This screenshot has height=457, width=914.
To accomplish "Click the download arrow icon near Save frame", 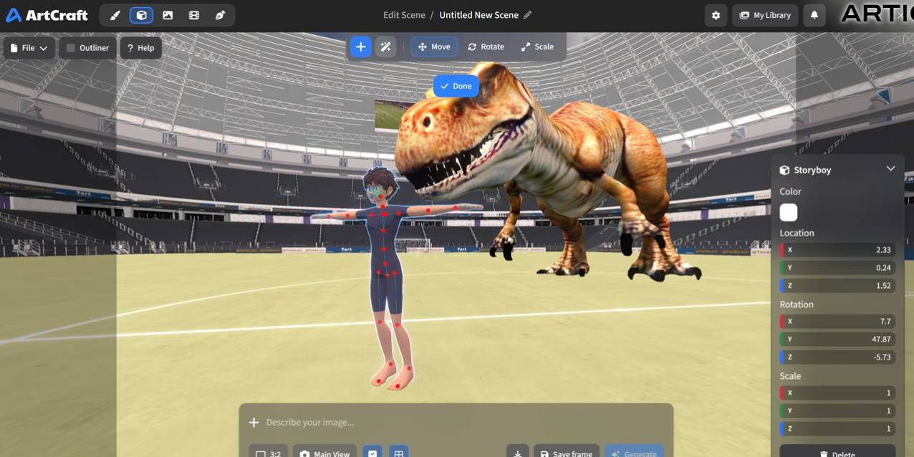I will coord(517,453).
